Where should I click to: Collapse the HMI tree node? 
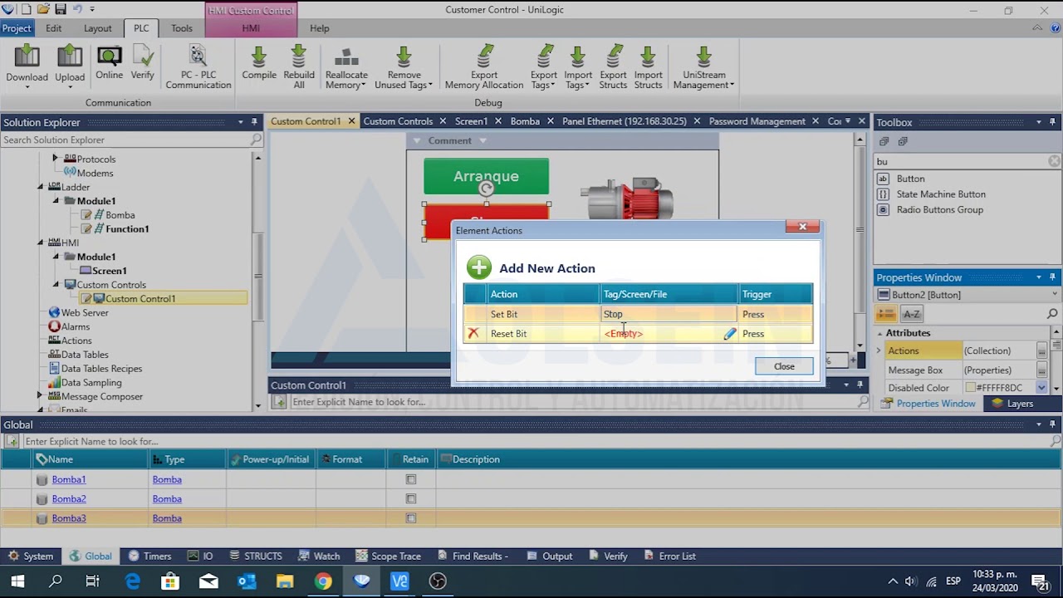pyautogui.click(x=41, y=243)
